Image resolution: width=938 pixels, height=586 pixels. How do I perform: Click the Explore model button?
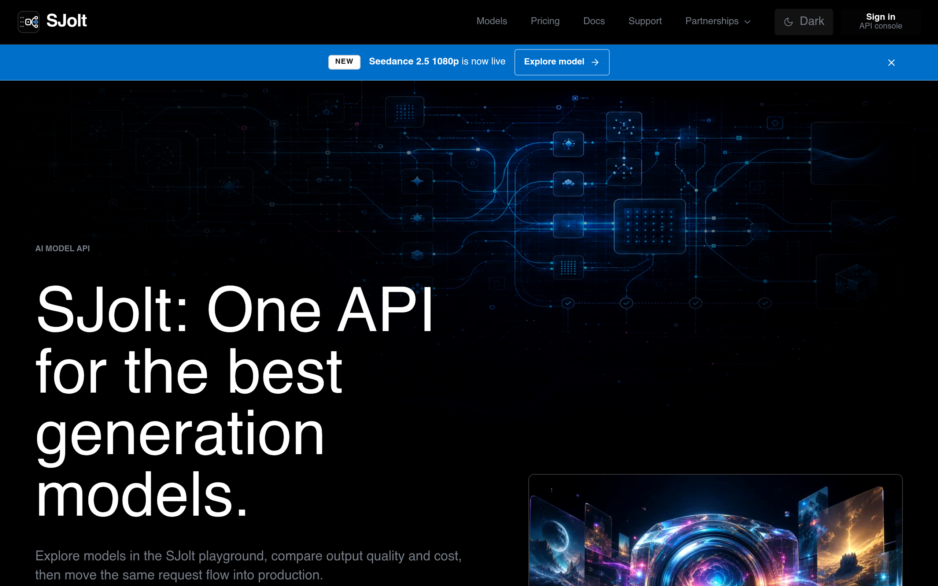[562, 62]
